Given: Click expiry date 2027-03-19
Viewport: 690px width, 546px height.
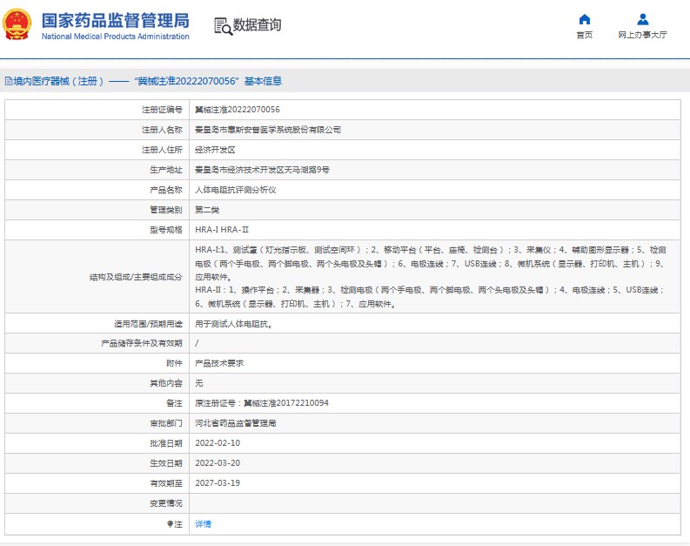Looking at the screenshot, I should 218,483.
